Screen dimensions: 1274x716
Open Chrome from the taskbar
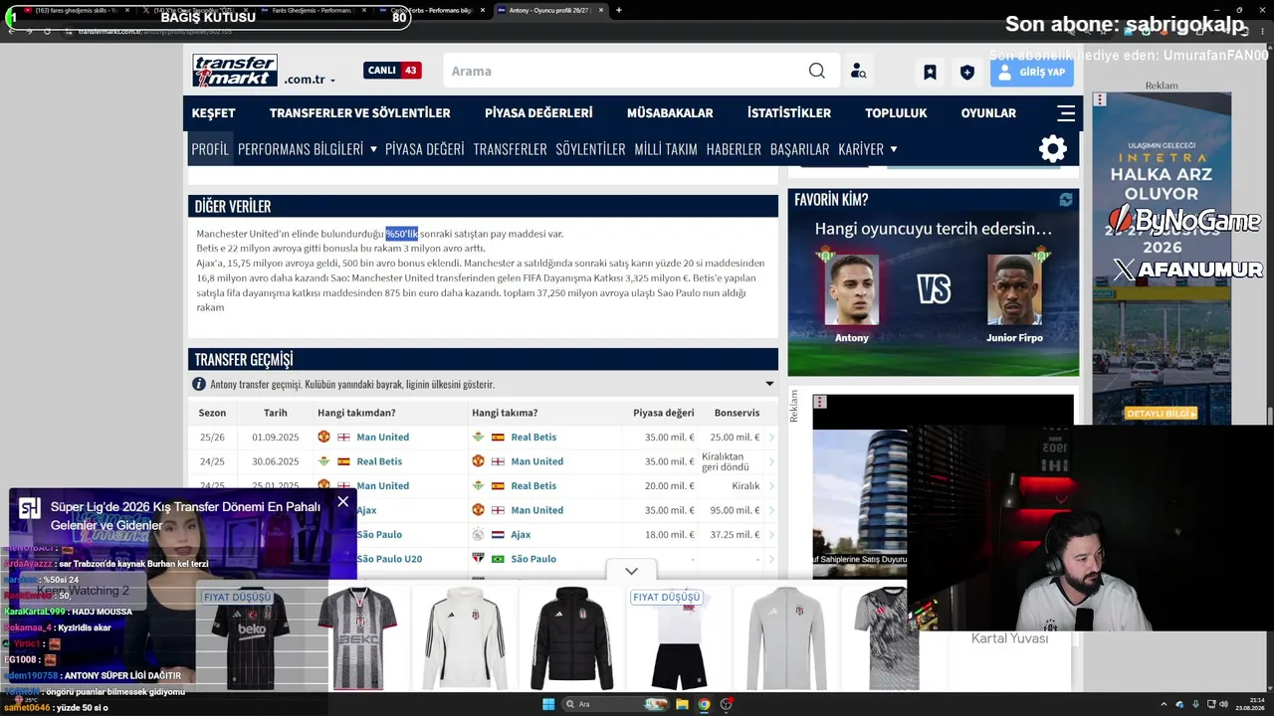click(x=704, y=704)
